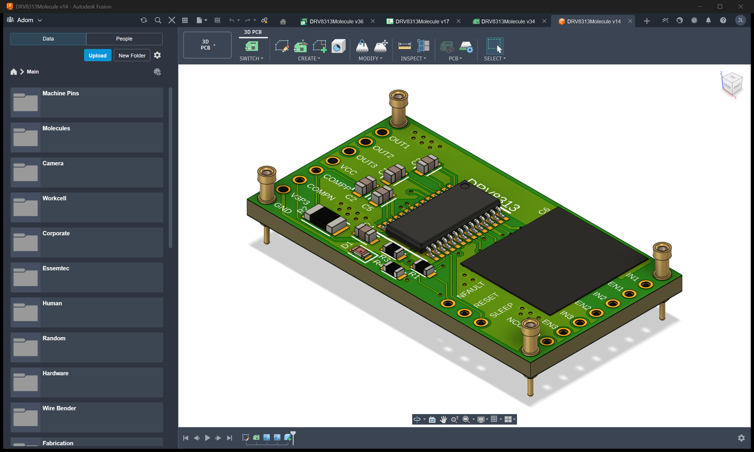The height and width of the screenshot is (452, 754).
Task: Expand the MODIFY menu
Action: coord(370,59)
